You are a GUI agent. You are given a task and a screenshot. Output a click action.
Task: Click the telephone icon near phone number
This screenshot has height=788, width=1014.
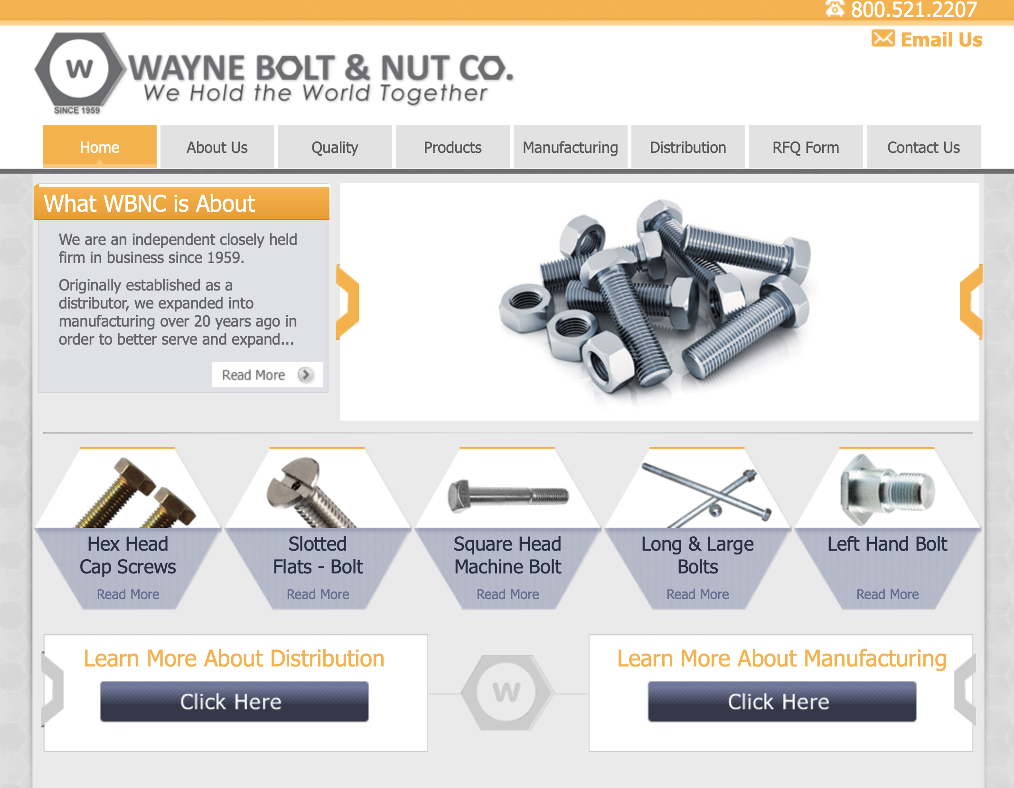(835, 9)
